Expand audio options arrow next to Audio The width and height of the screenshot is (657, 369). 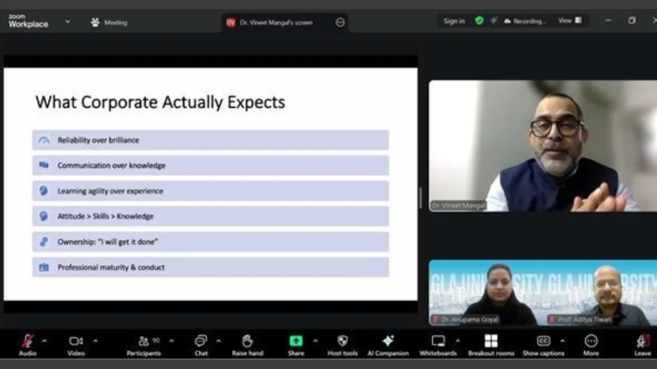point(44,341)
